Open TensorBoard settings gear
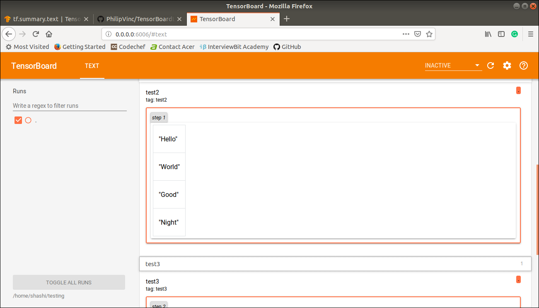The height and width of the screenshot is (308, 539). (x=507, y=65)
